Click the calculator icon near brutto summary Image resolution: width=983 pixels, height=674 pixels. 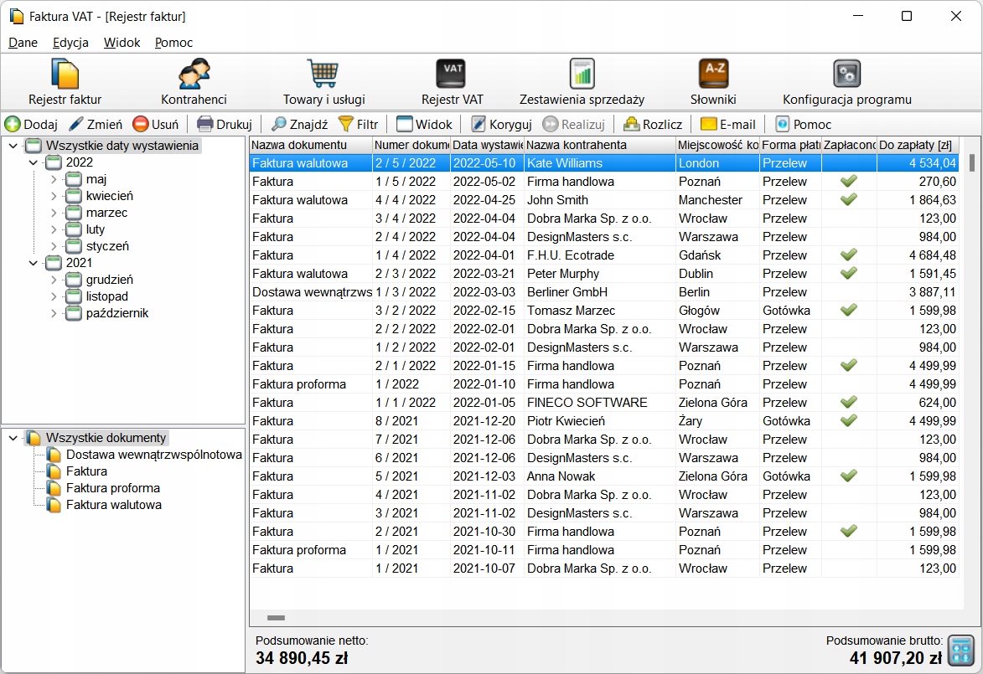pyautogui.click(x=961, y=650)
